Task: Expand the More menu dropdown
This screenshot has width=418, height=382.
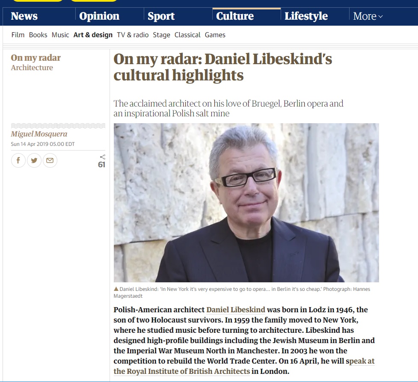Action: click(x=368, y=16)
